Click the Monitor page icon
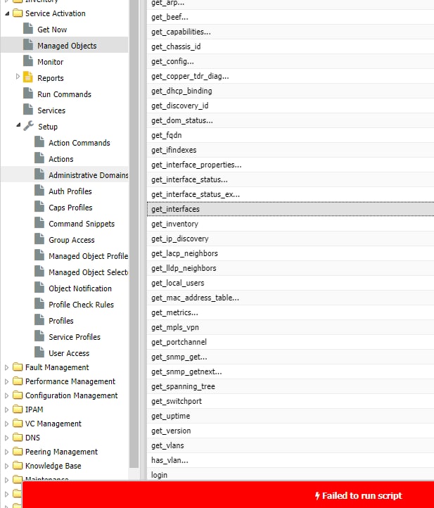This screenshot has height=508, width=434. [x=28, y=61]
